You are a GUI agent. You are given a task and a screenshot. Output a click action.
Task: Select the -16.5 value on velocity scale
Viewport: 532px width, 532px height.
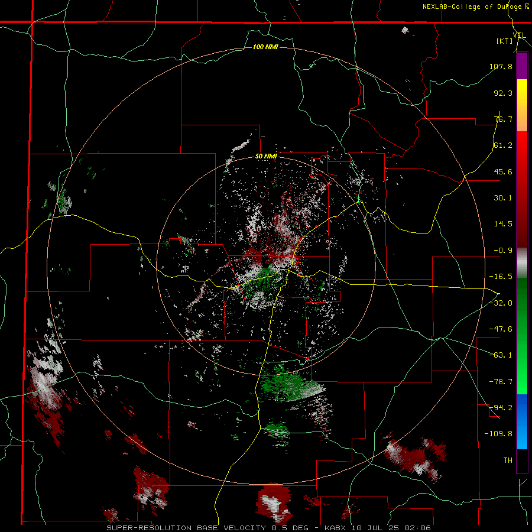(x=501, y=277)
